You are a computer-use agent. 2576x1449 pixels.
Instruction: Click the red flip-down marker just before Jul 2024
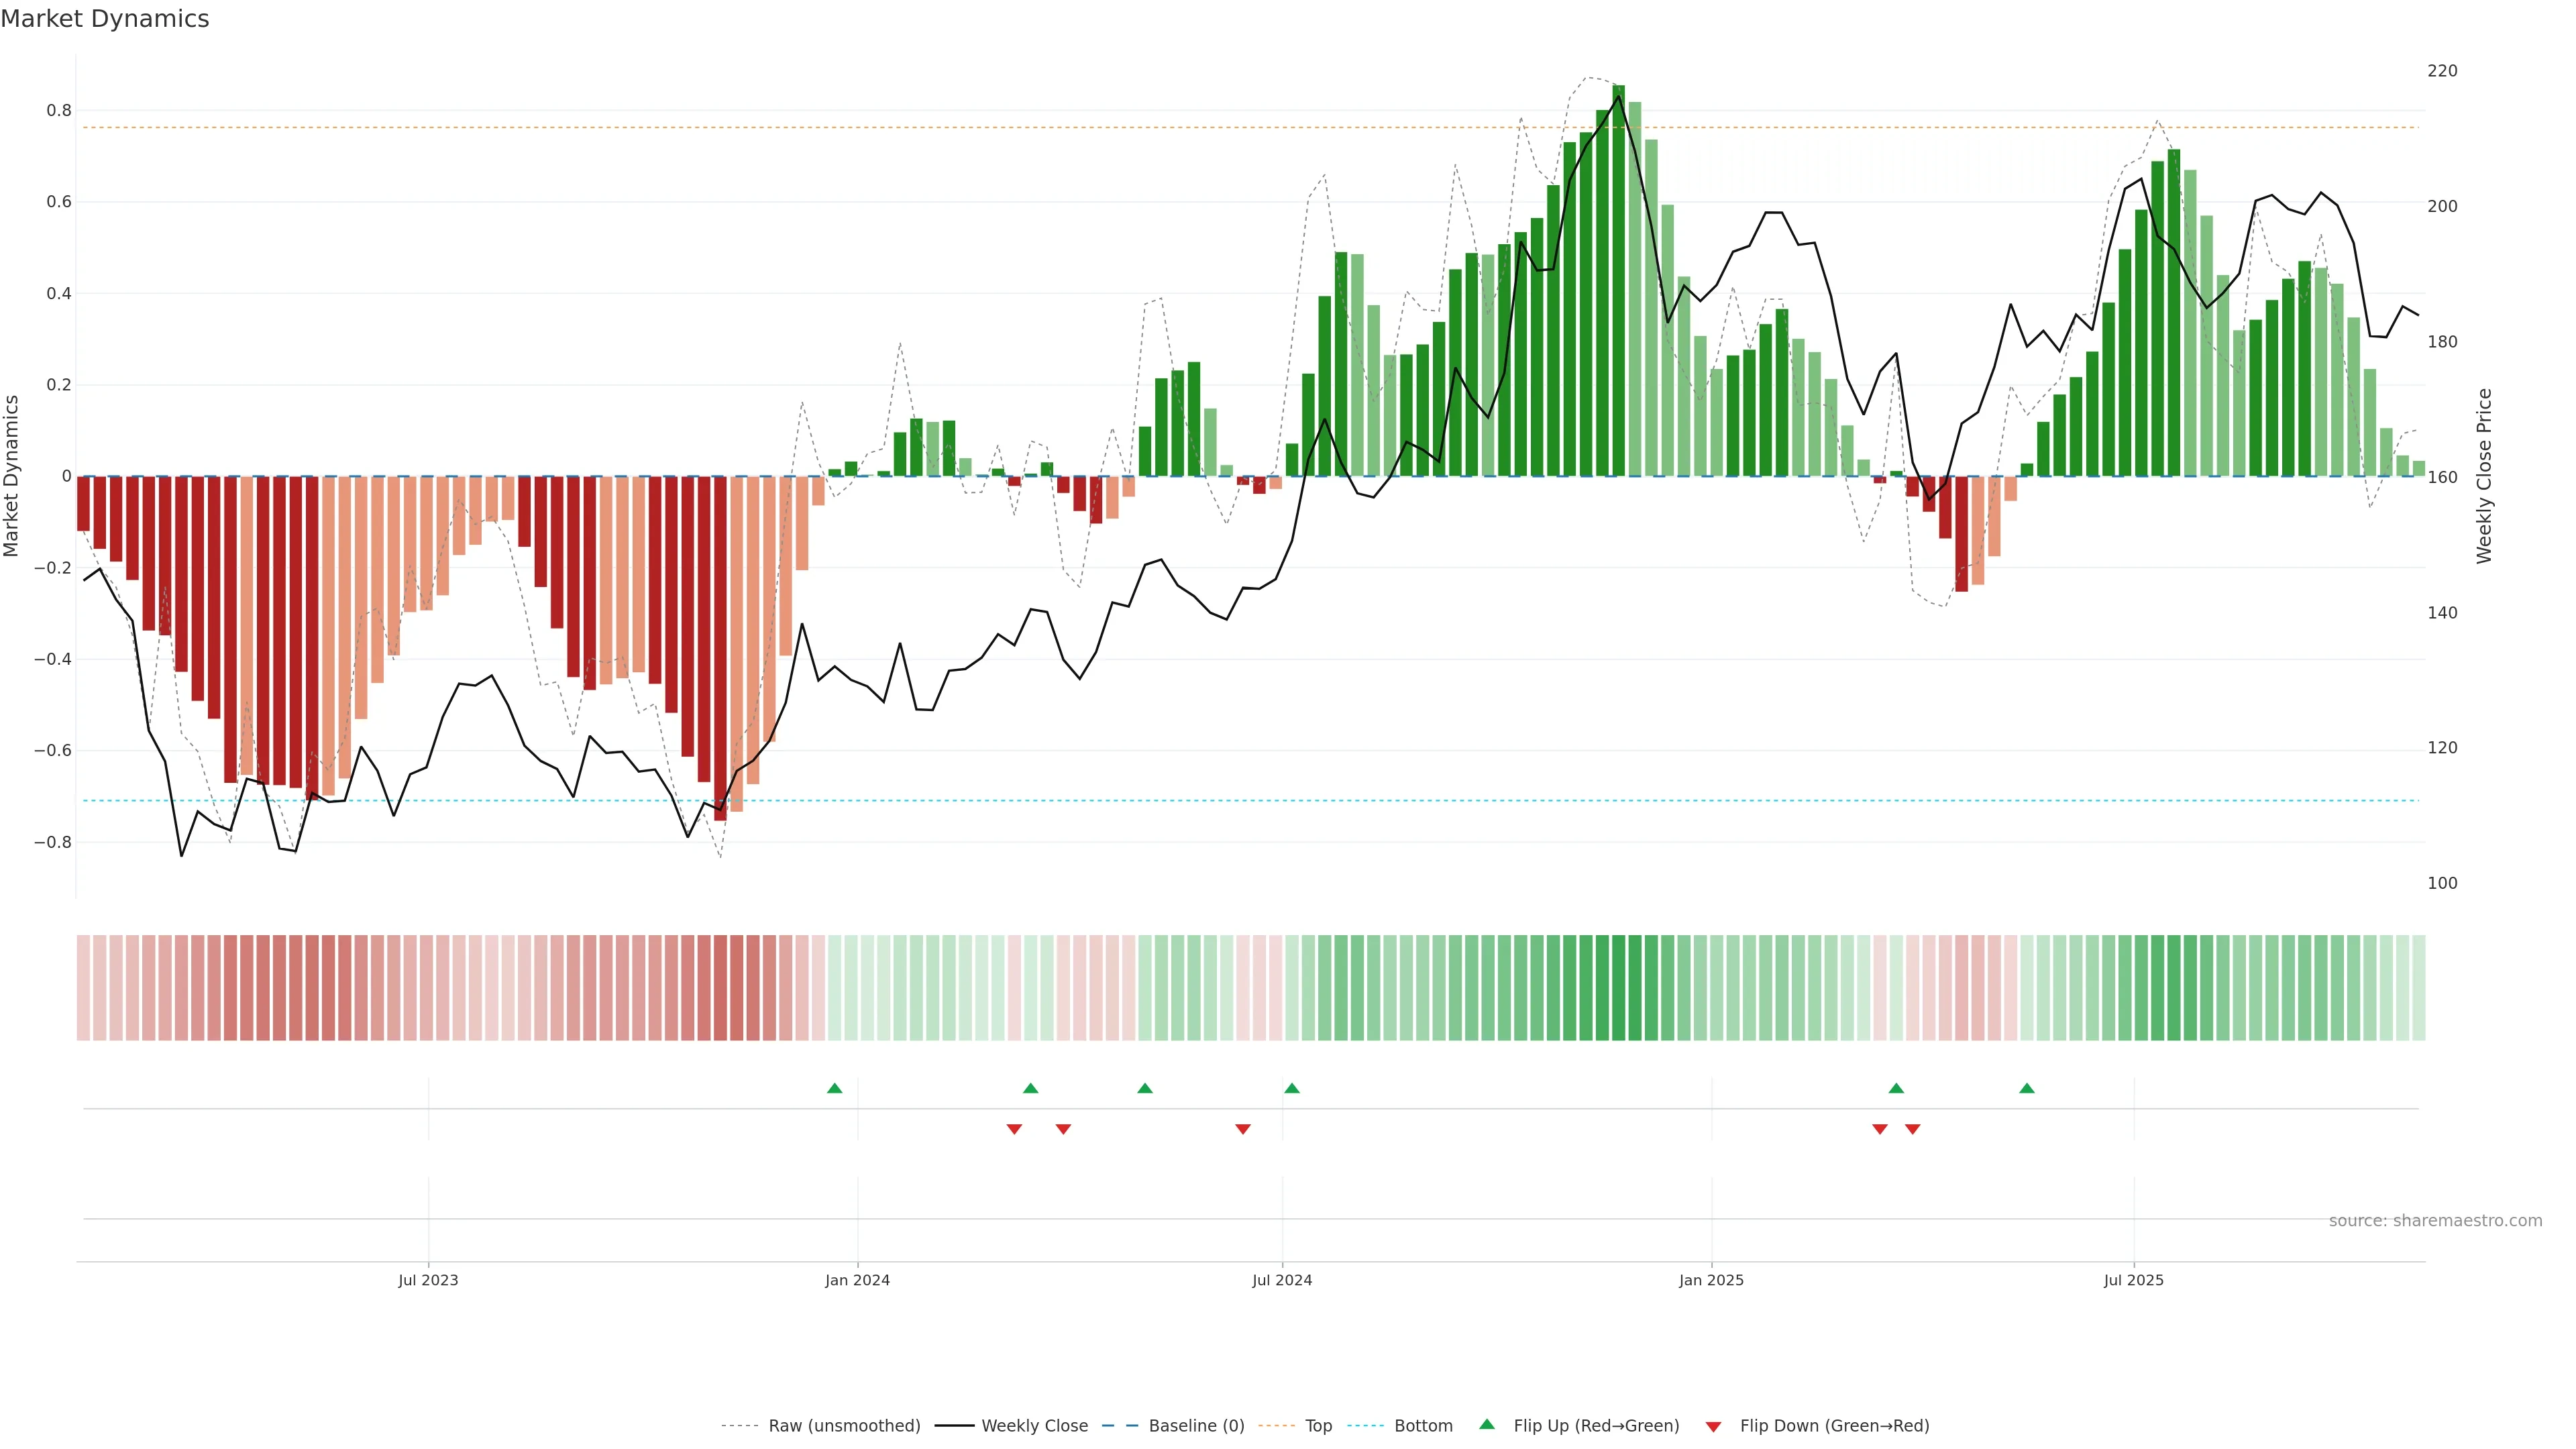point(1242,1129)
